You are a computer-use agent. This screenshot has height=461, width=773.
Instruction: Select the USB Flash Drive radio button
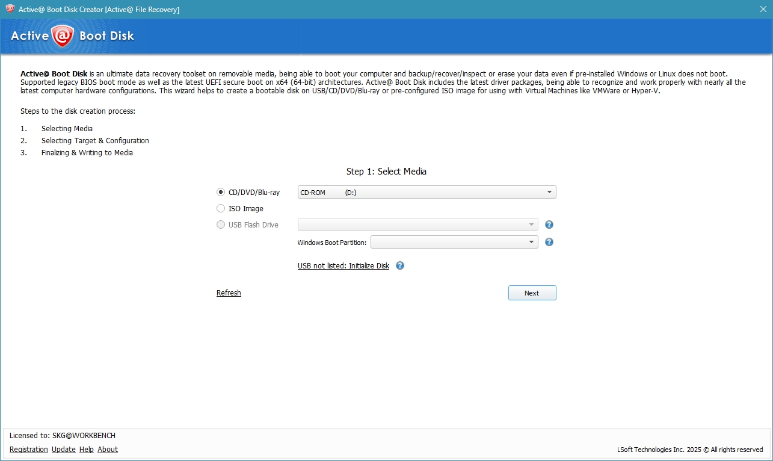(221, 225)
